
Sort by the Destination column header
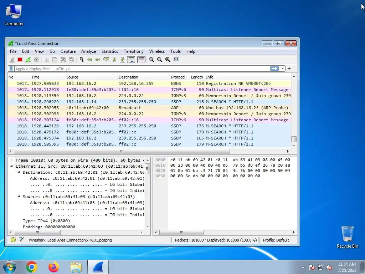coord(144,77)
